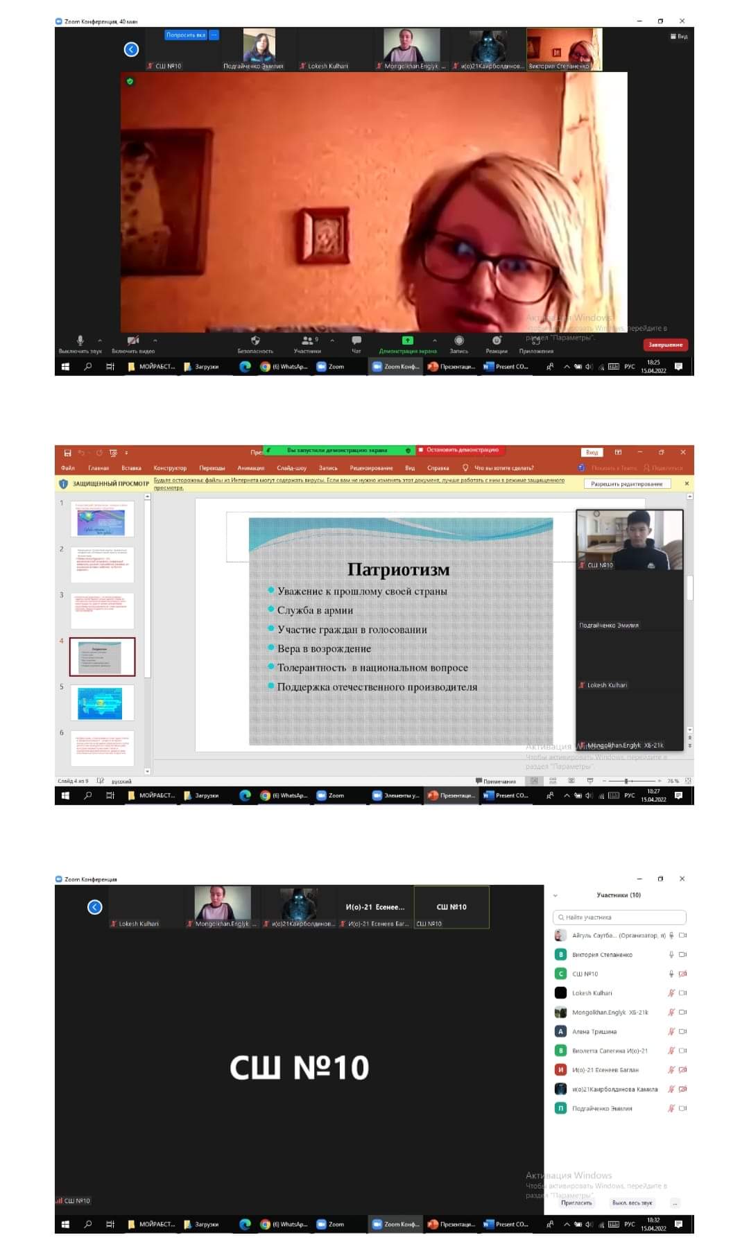Toggle the Примечания notes pane
Screen dimensions: 749x1249
point(496,781)
